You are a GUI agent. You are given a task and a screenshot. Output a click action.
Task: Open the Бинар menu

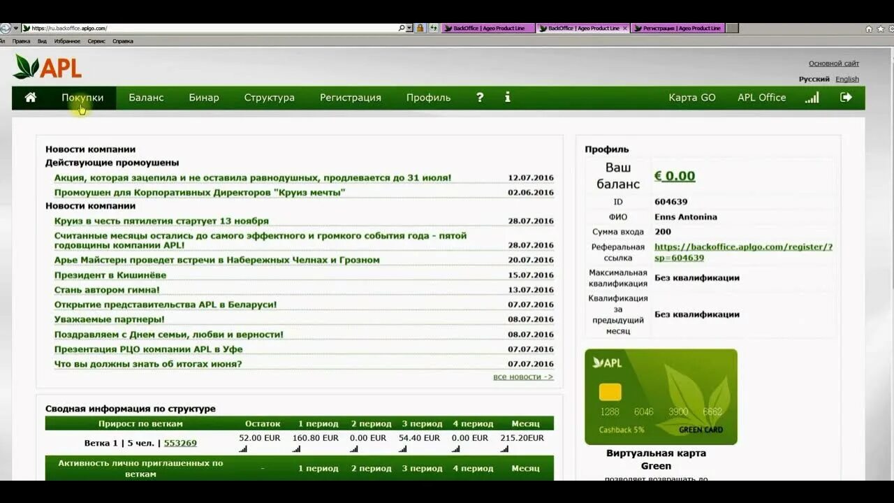[x=204, y=98]
